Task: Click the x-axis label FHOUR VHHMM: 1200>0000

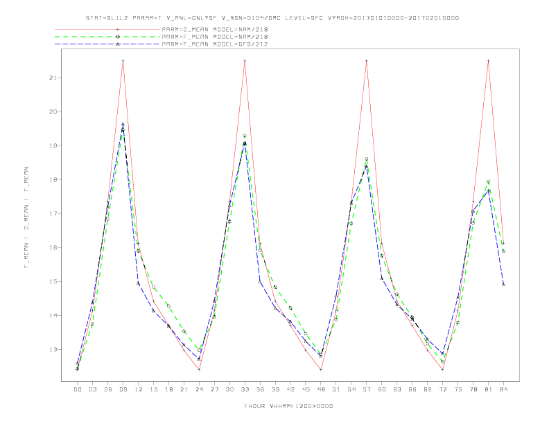Action: click(x=288, y=406)
